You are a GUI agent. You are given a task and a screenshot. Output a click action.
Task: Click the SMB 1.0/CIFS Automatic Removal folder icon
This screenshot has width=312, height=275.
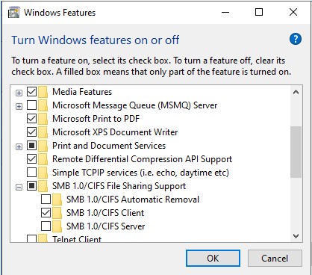click(x=57, y=200)
